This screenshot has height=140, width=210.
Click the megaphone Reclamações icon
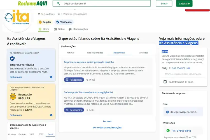coord(70,29)
